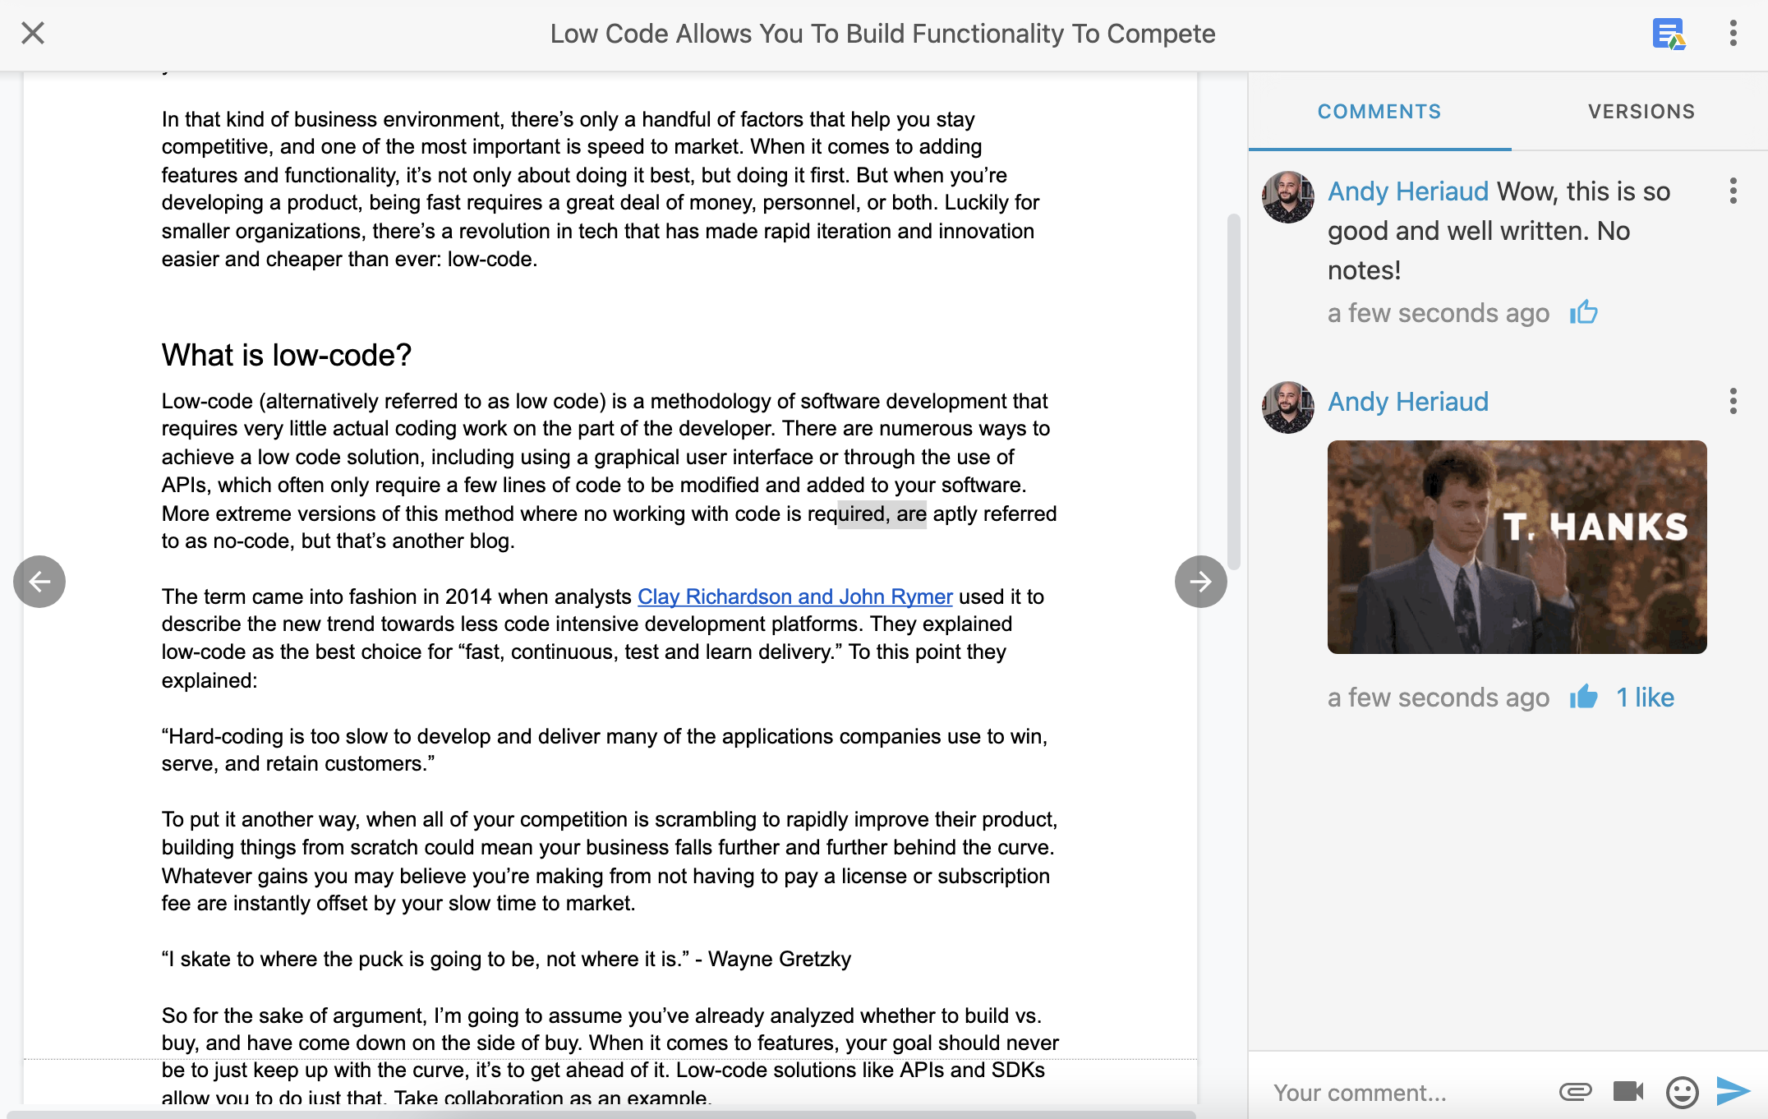This screenshot has height=1119, width=1768.
Task: Go to previous document with left arrow
Action: click(x=39, y=582)
